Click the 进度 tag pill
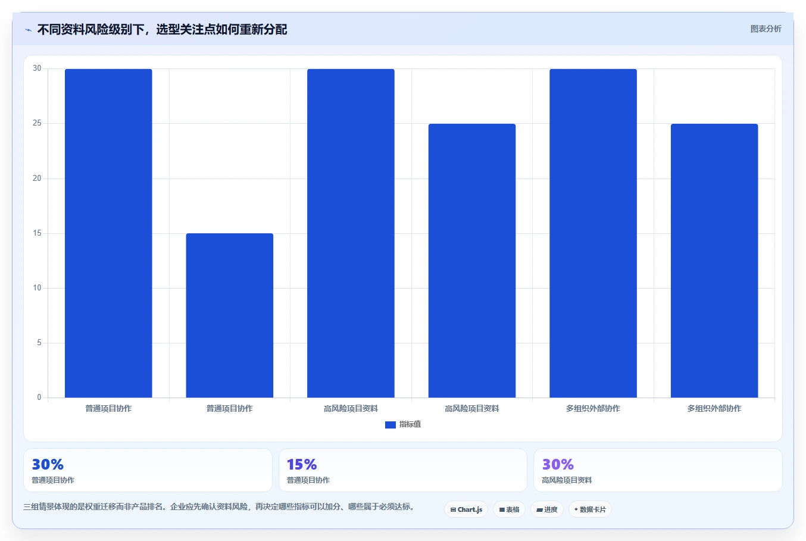This screenshot has height=541, width=806. [547, 509]
